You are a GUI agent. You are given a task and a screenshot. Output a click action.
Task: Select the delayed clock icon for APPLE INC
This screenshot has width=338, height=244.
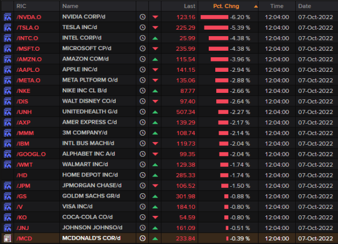tap(142, 70)
